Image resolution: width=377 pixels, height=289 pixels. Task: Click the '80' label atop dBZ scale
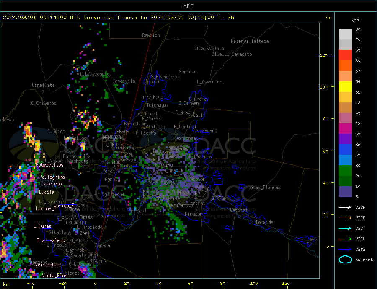[x=358, y=29]
